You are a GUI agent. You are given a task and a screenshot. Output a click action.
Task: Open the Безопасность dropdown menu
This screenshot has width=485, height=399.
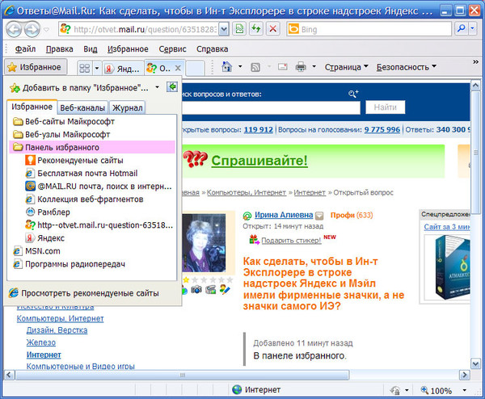407,67
